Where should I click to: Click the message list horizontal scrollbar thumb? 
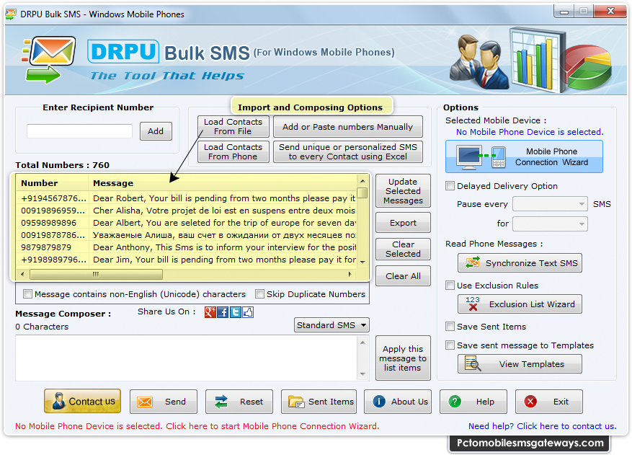96,274
